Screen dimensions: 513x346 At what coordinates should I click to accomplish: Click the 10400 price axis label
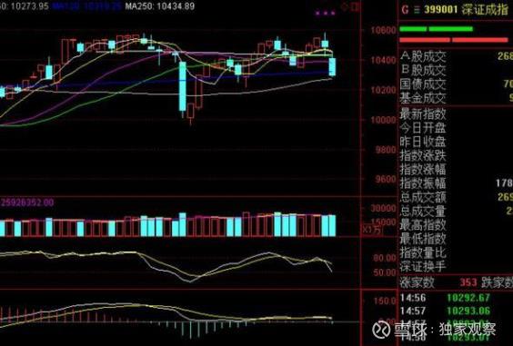click(384, 61)
